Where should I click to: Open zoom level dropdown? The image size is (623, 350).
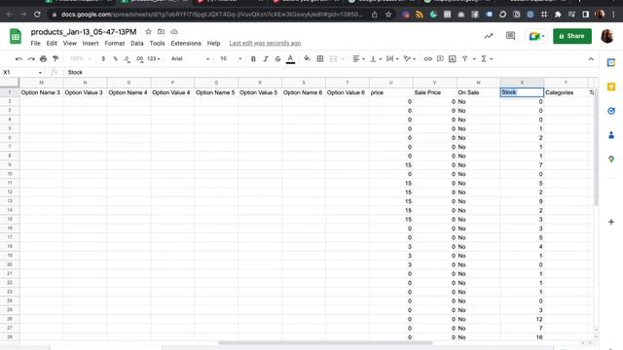click(x=81, y=58)
